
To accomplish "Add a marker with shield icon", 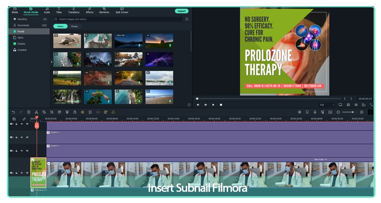I will click(x=307, y=112).
